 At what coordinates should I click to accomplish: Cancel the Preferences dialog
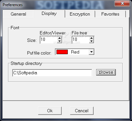[x=82, y=111]
